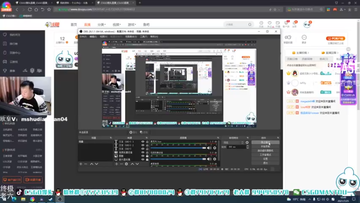The height and width of the screenshot is (203, 360).
Task: Remove selected source in OBS Sources panel
Action: (x=121, y=164)
